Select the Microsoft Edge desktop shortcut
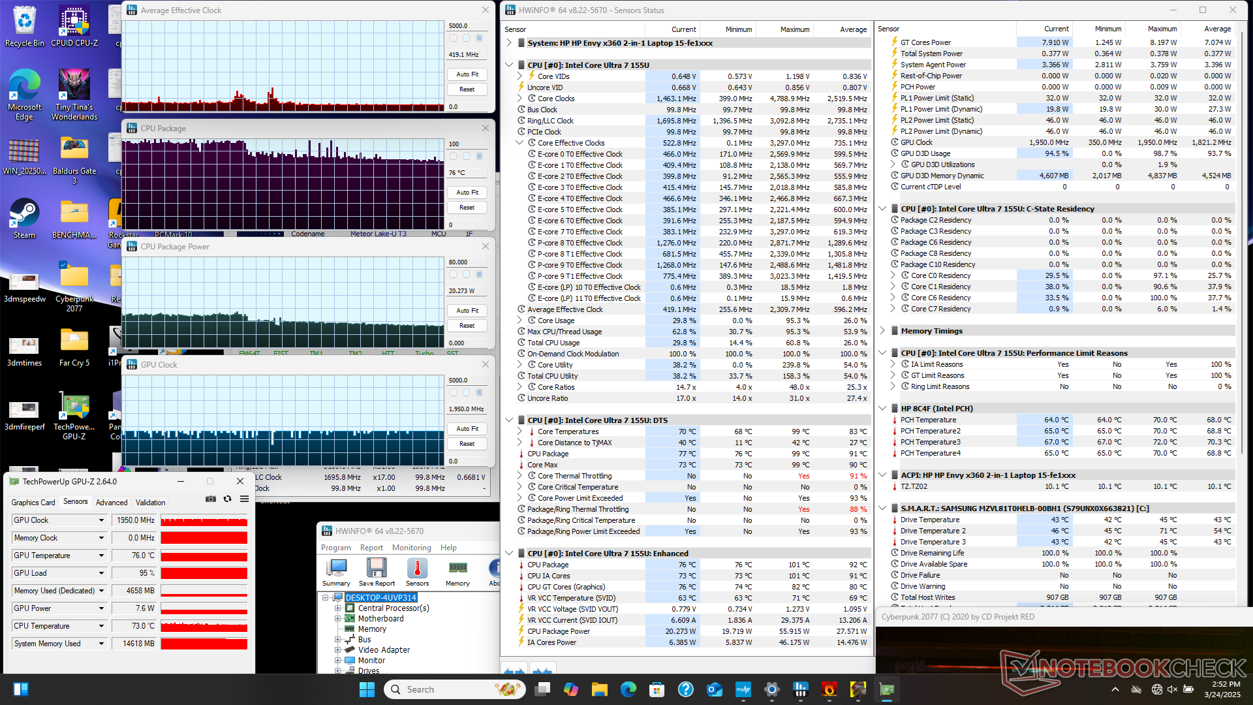 click(x=24, y=95)
